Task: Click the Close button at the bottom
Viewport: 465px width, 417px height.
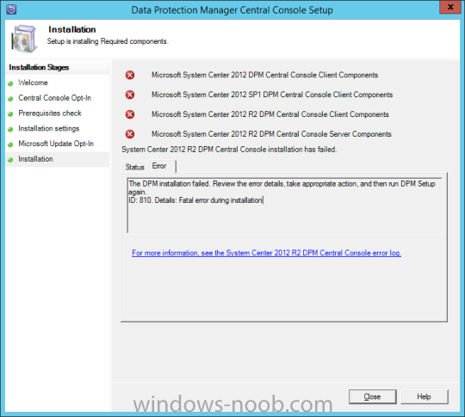Action: 373,396
